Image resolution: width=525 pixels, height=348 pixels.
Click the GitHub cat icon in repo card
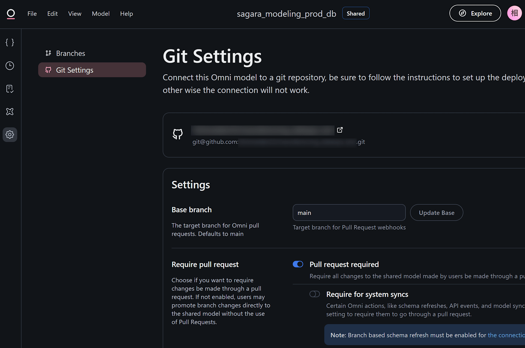click(x=178, y=134)
